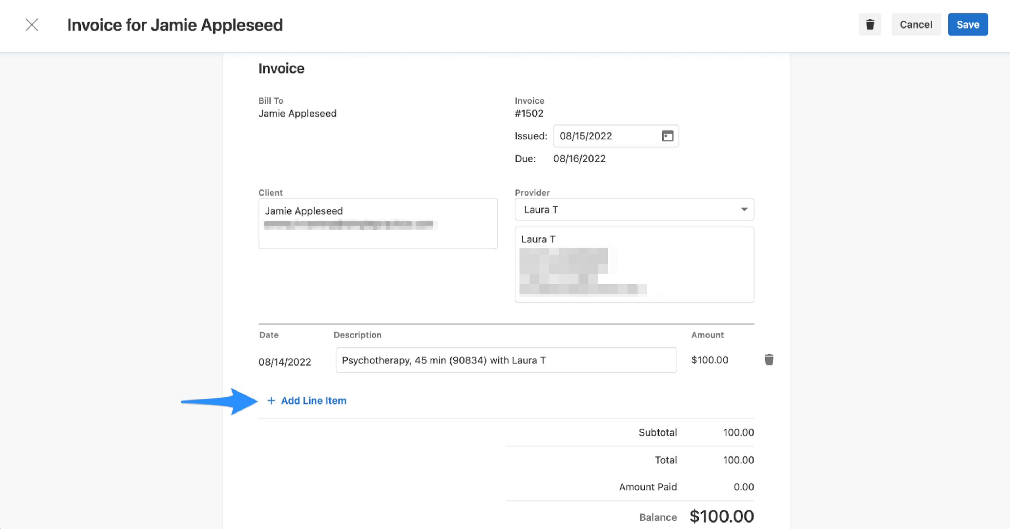Image resolution: width=1010 pixels, height=529 pixels.
Task: Click into the Client details box
Action: coord(377,224)
